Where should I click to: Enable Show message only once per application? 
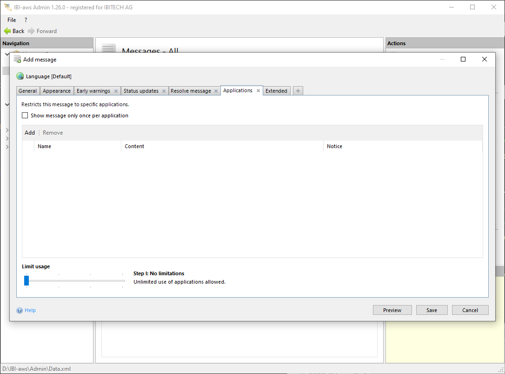coord(25,116)
